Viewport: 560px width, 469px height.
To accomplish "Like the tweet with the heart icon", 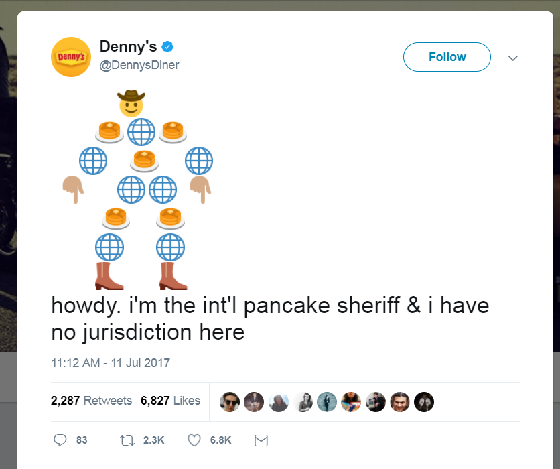I will (194, 440).
